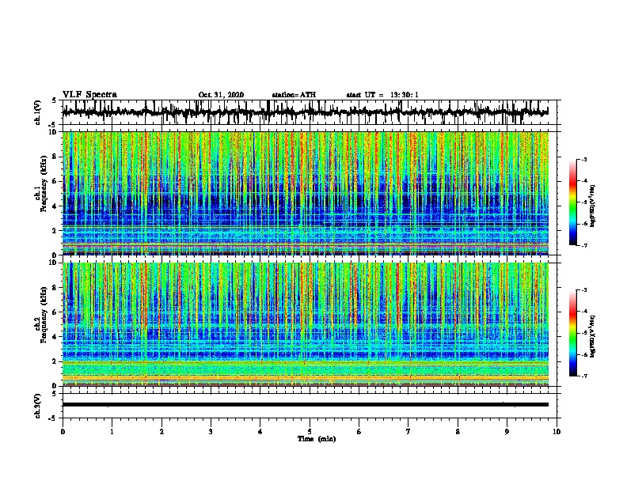The height and width of the screenshot is (484, 627).
Task: Click the date text "Oct. 31, 2020"
Action: [x=221, y=95]
